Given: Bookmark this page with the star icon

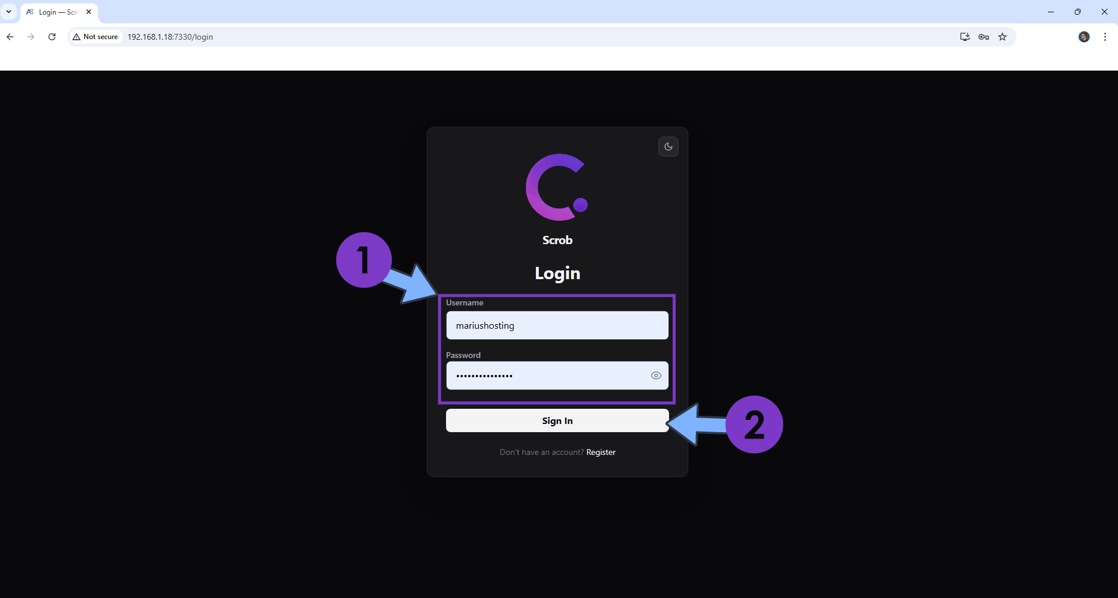Looking at the screenshot, I should coord(1002,37).
